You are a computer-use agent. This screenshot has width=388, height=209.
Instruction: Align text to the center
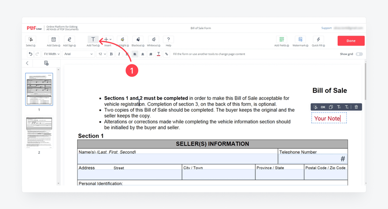[143, 54]
